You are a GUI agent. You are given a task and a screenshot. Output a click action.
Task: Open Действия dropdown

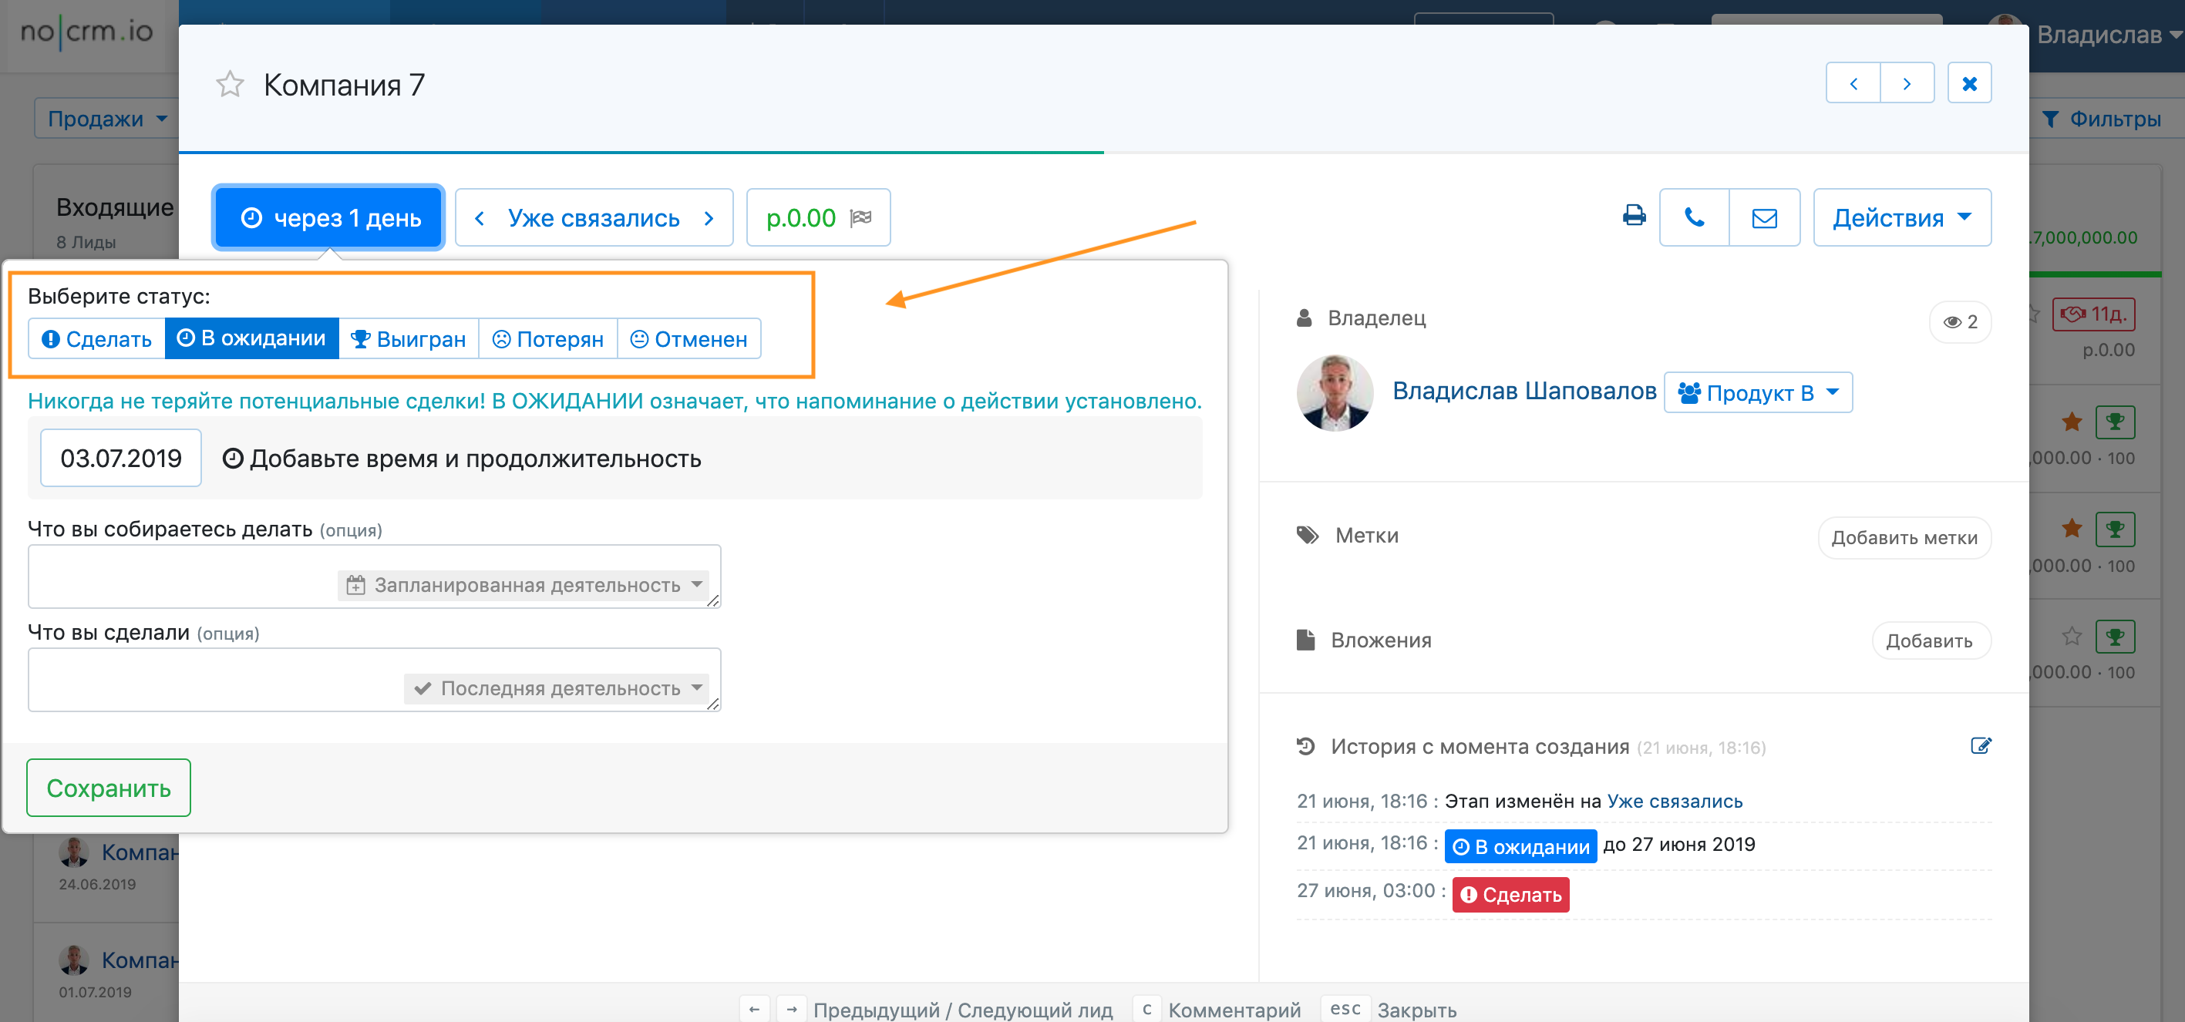[1902, 218]
